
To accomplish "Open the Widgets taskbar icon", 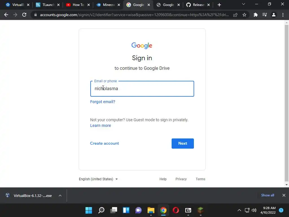I will (126, 210).
